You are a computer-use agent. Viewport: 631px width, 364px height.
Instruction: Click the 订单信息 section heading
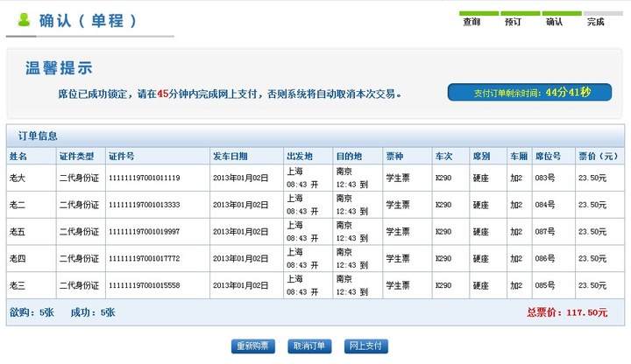click(38, 136)
